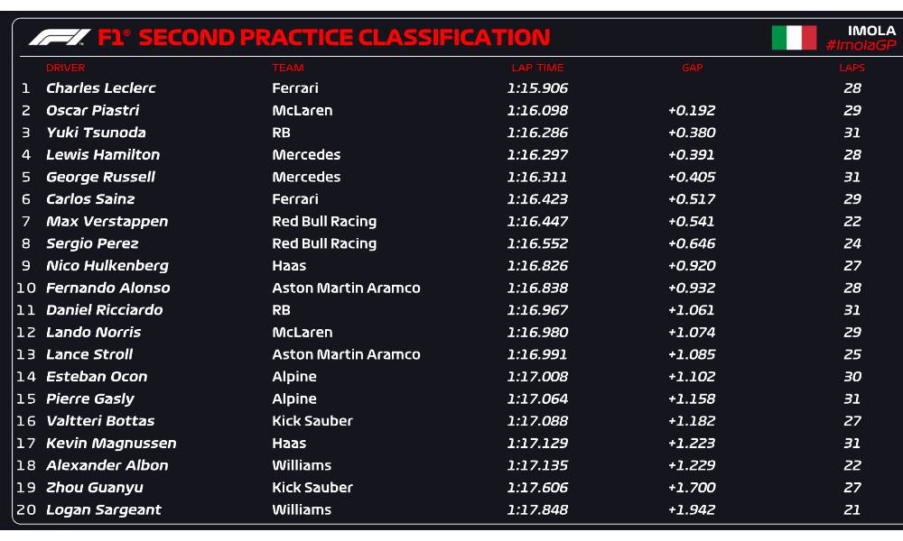This screenshot has height=541, width=903.
Task: Select the GAP column header
Action: click(693, 68)
